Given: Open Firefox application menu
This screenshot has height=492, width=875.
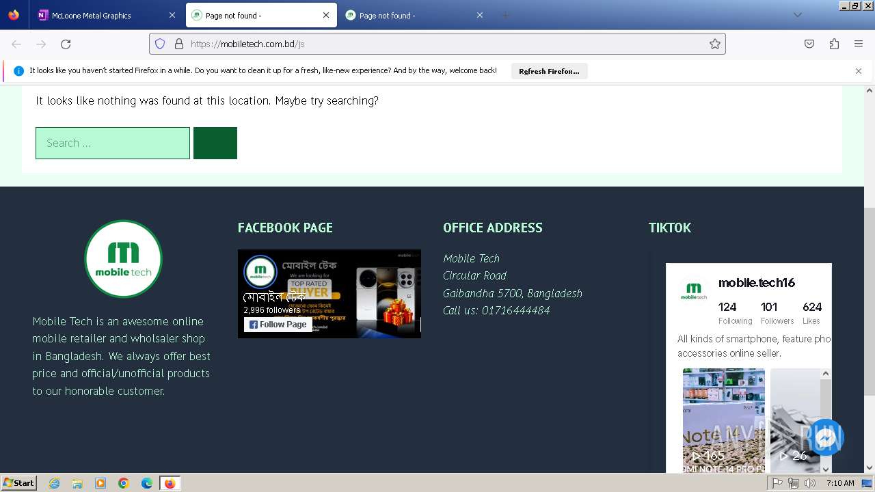Looking at the screenshot, I should (x=859, y=44).
